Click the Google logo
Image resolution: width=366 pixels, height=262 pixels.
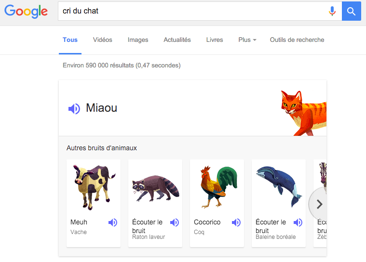[26, 11]
